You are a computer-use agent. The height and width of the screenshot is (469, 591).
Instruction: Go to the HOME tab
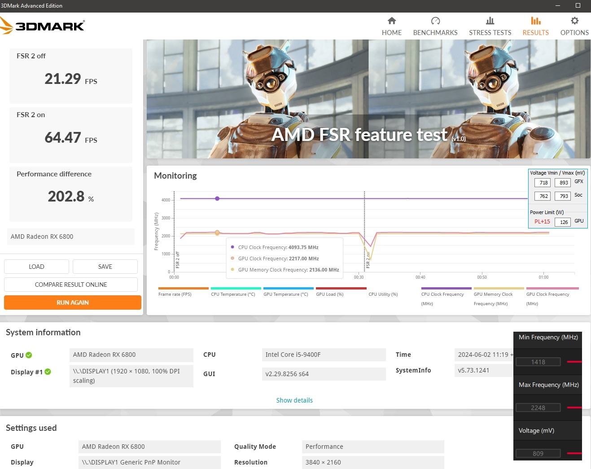[391, 26]
